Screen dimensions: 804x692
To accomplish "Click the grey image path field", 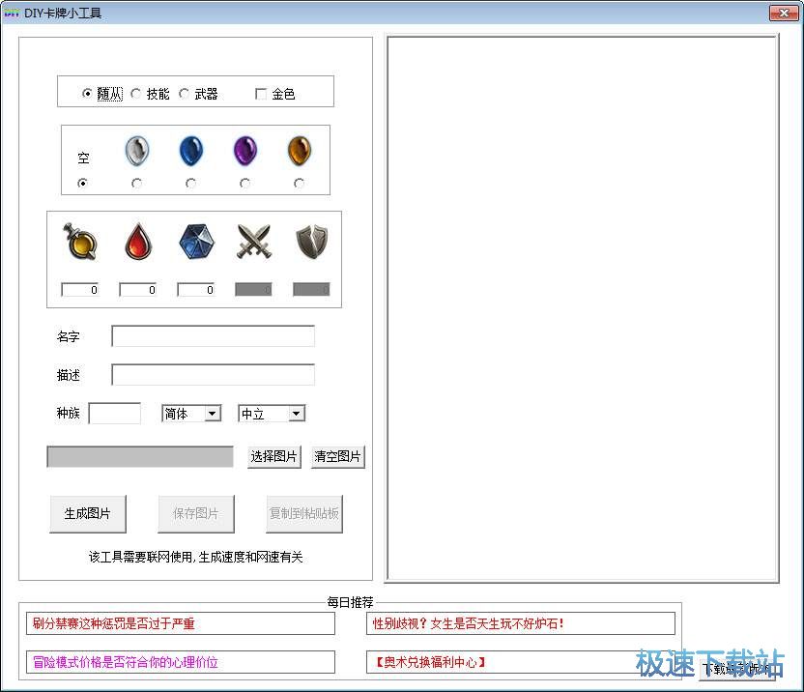I will tap(140, 456).
